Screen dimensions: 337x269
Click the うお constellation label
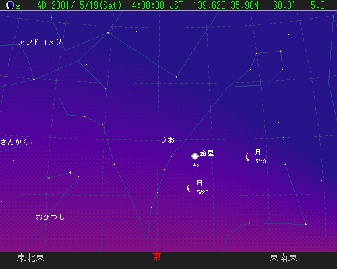168,140
